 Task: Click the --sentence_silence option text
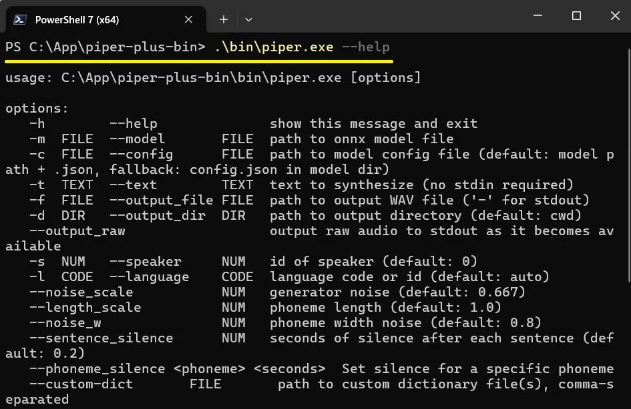click(x=101, y=338)
